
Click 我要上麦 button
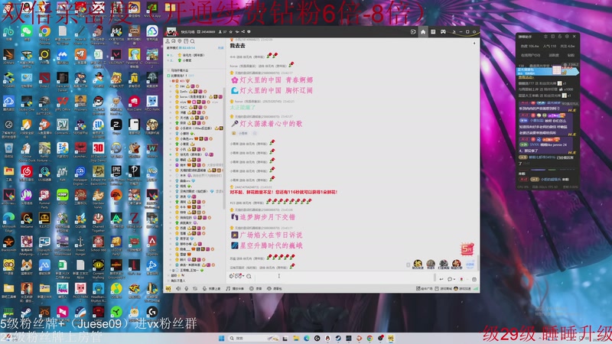click(x=212, y=289)
